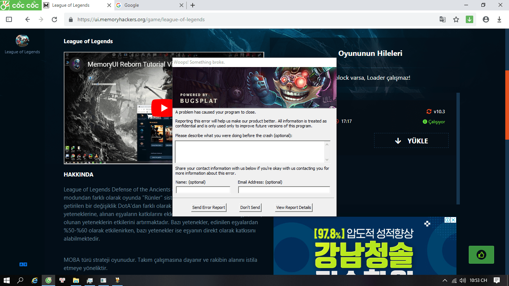Close the Google tab
The width and height of the screenshot is (509, 286).
181,5
